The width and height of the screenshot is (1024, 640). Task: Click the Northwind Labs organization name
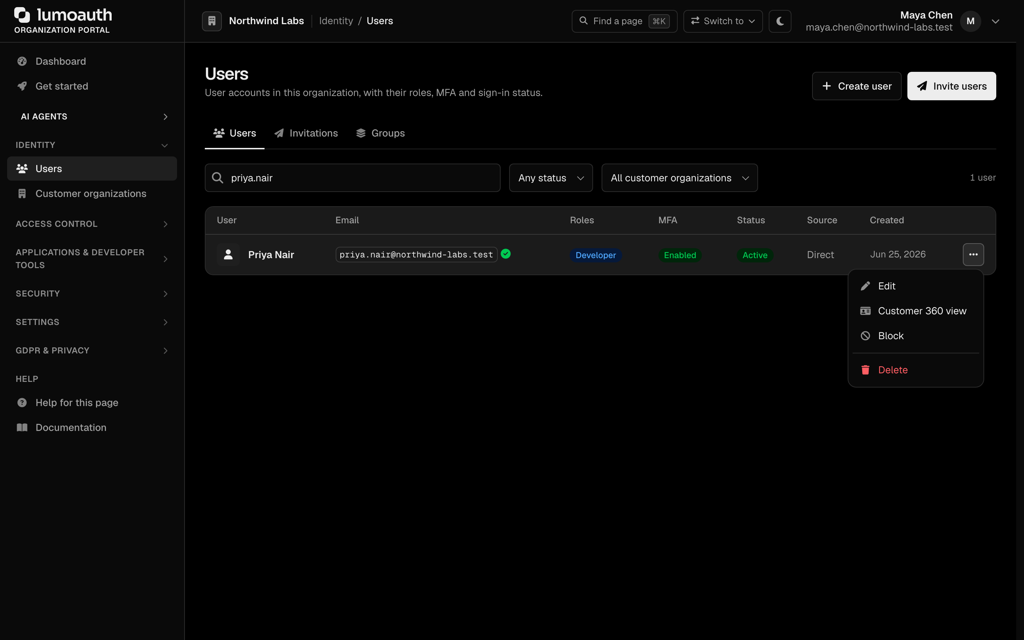266,21
